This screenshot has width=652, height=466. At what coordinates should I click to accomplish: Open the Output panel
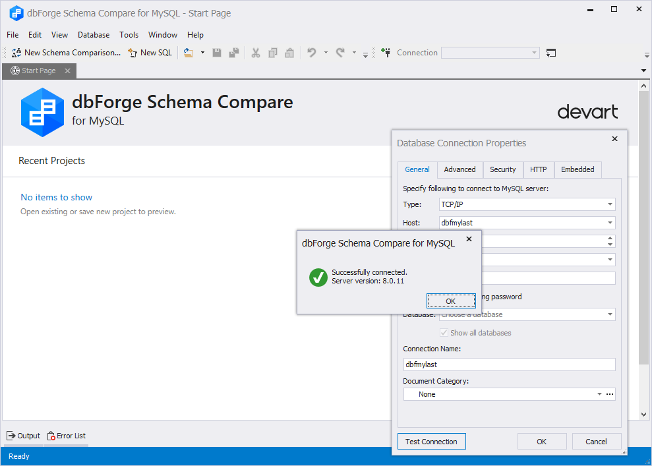[x=23, y=436]
